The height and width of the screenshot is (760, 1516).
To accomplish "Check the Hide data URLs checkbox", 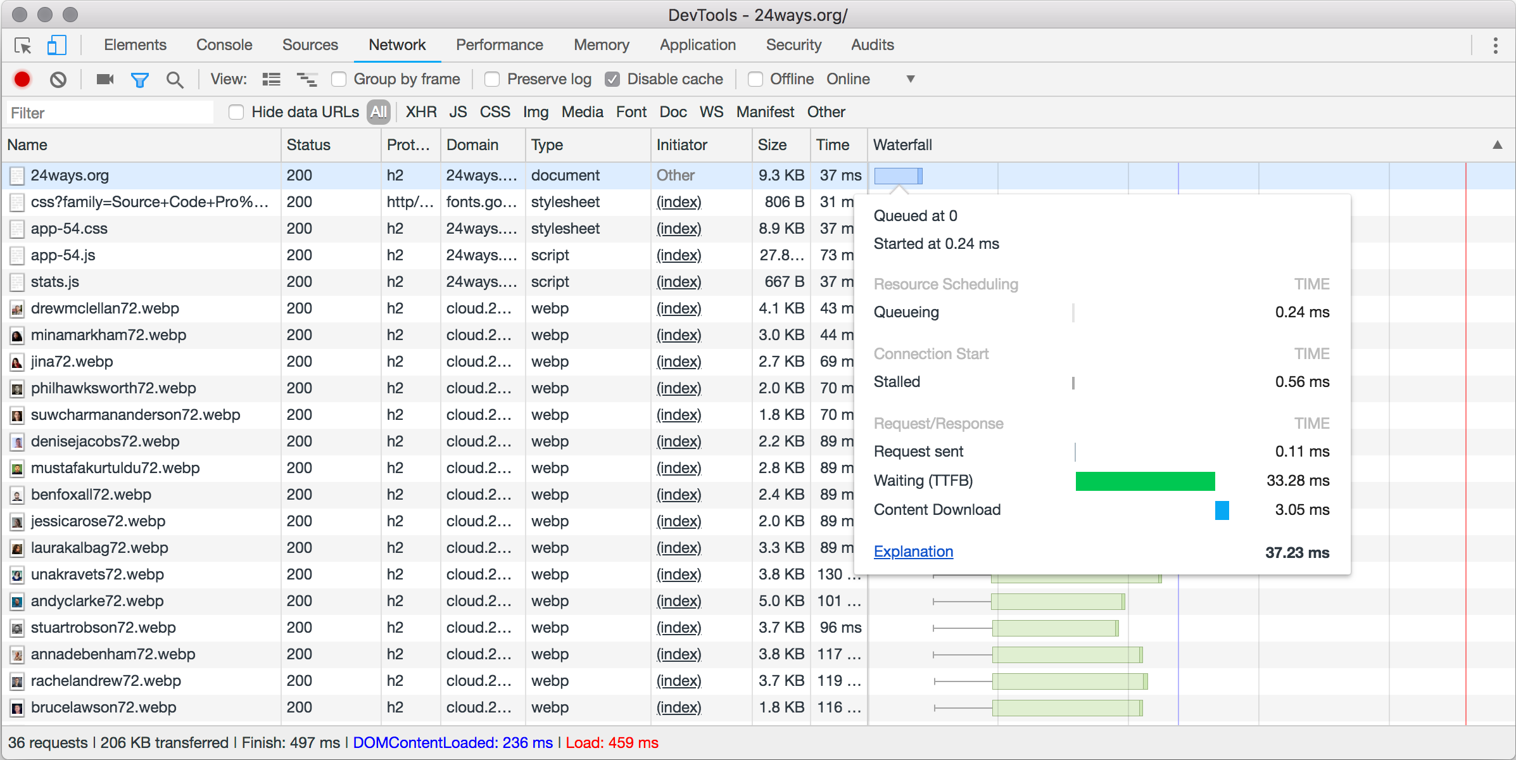I will point(236,112).
